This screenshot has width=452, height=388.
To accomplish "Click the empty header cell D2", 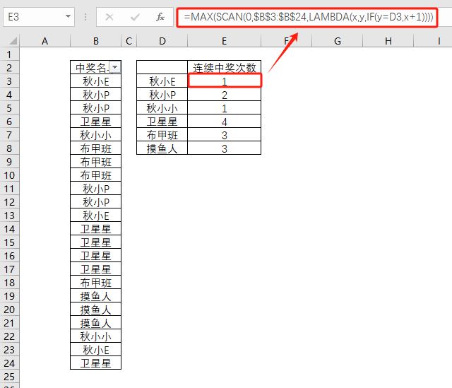I will [x=162, y=68].
